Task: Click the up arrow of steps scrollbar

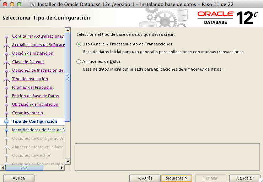Action: 68,30
